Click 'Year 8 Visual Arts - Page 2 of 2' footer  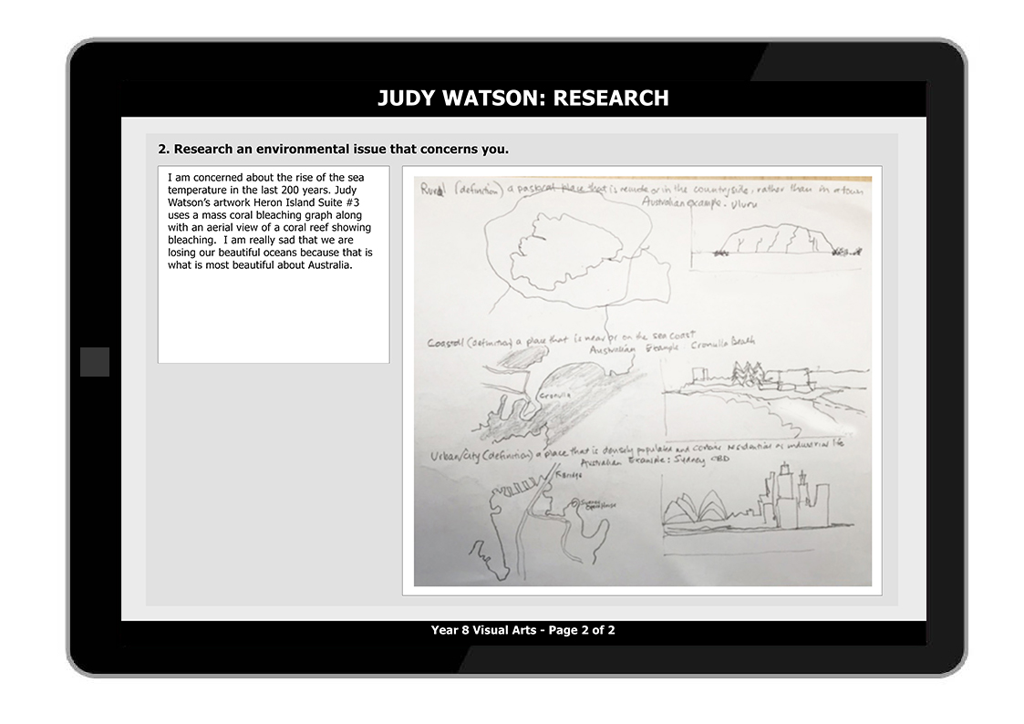pos(522,630)
